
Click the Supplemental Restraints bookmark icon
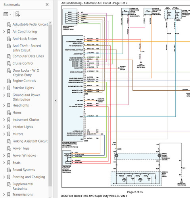(x=9, y=184)
